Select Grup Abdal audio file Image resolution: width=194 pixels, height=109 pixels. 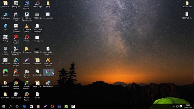(48, 51)
